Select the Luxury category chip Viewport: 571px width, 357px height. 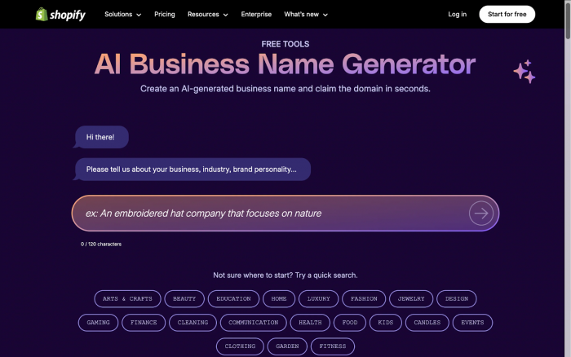(318, 299)
